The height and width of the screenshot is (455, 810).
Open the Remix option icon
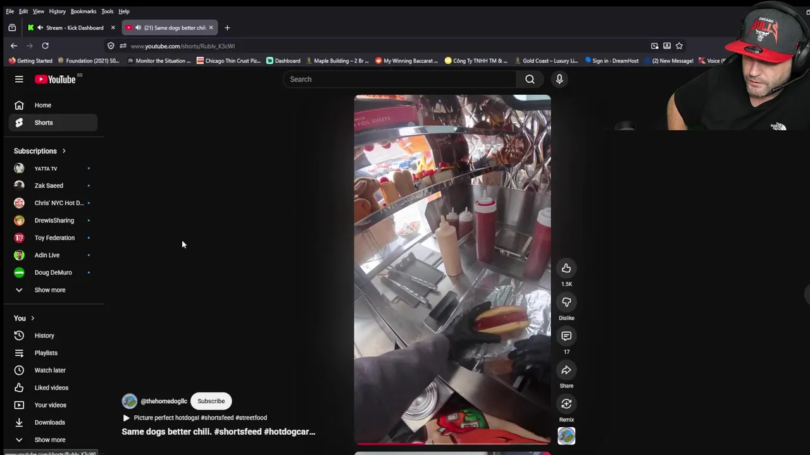point(566,404)
